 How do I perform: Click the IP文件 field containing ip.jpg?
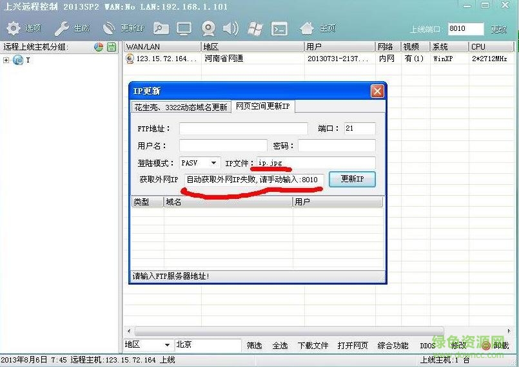316,163
